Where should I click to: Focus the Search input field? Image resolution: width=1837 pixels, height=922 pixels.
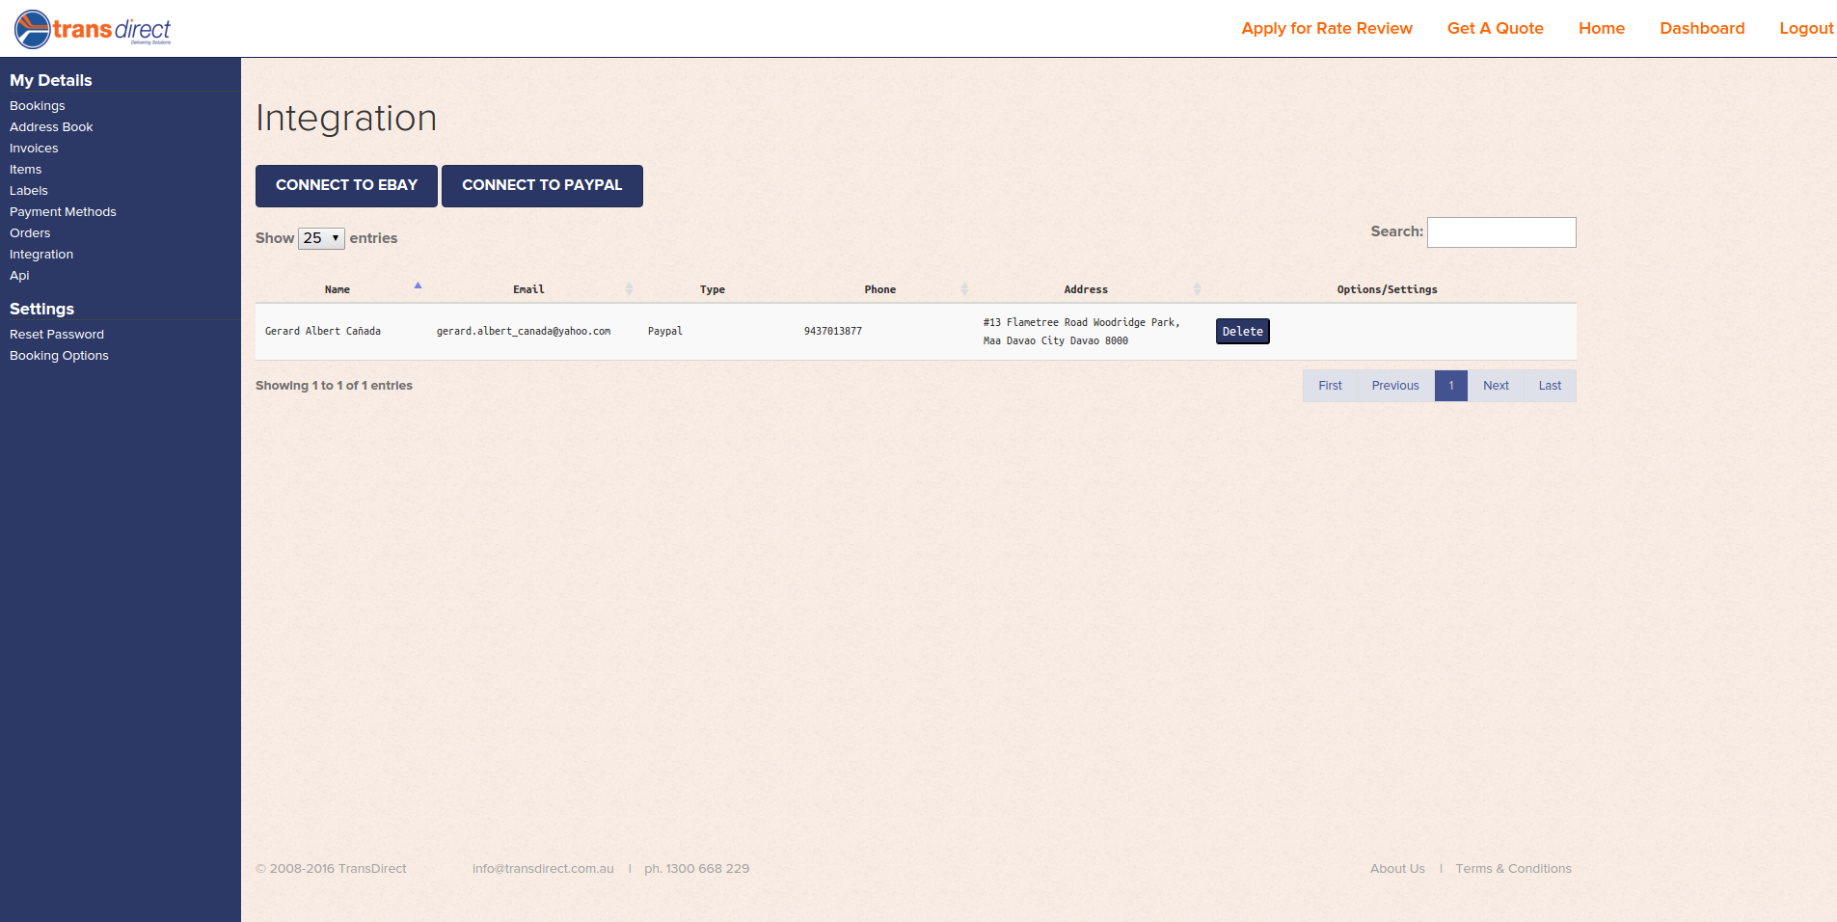(1500, 232)
